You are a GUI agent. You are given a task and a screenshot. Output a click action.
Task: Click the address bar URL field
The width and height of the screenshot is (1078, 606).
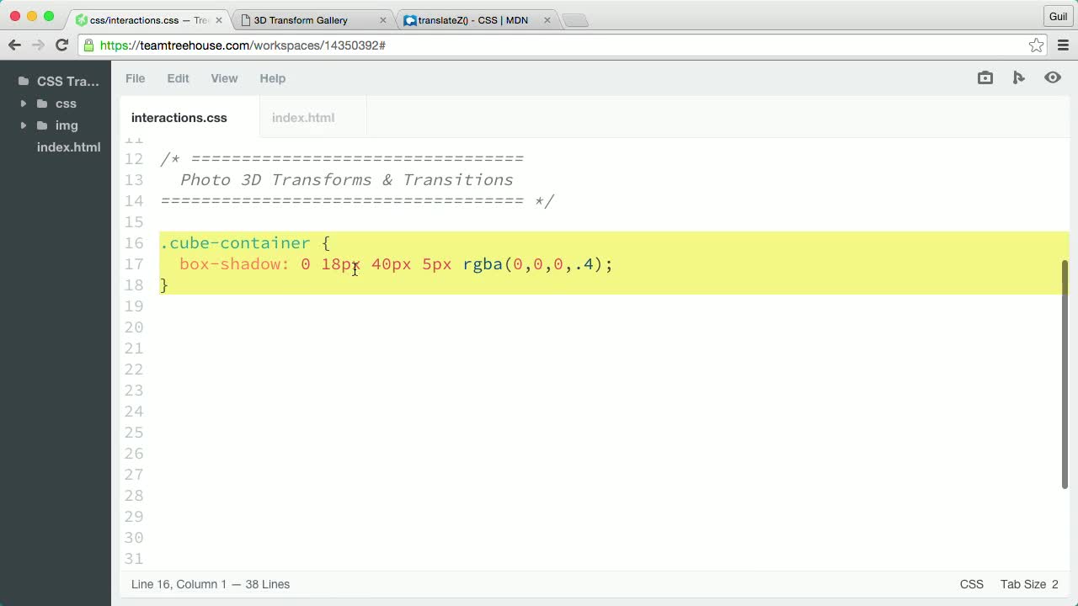(x=556, y=45)
